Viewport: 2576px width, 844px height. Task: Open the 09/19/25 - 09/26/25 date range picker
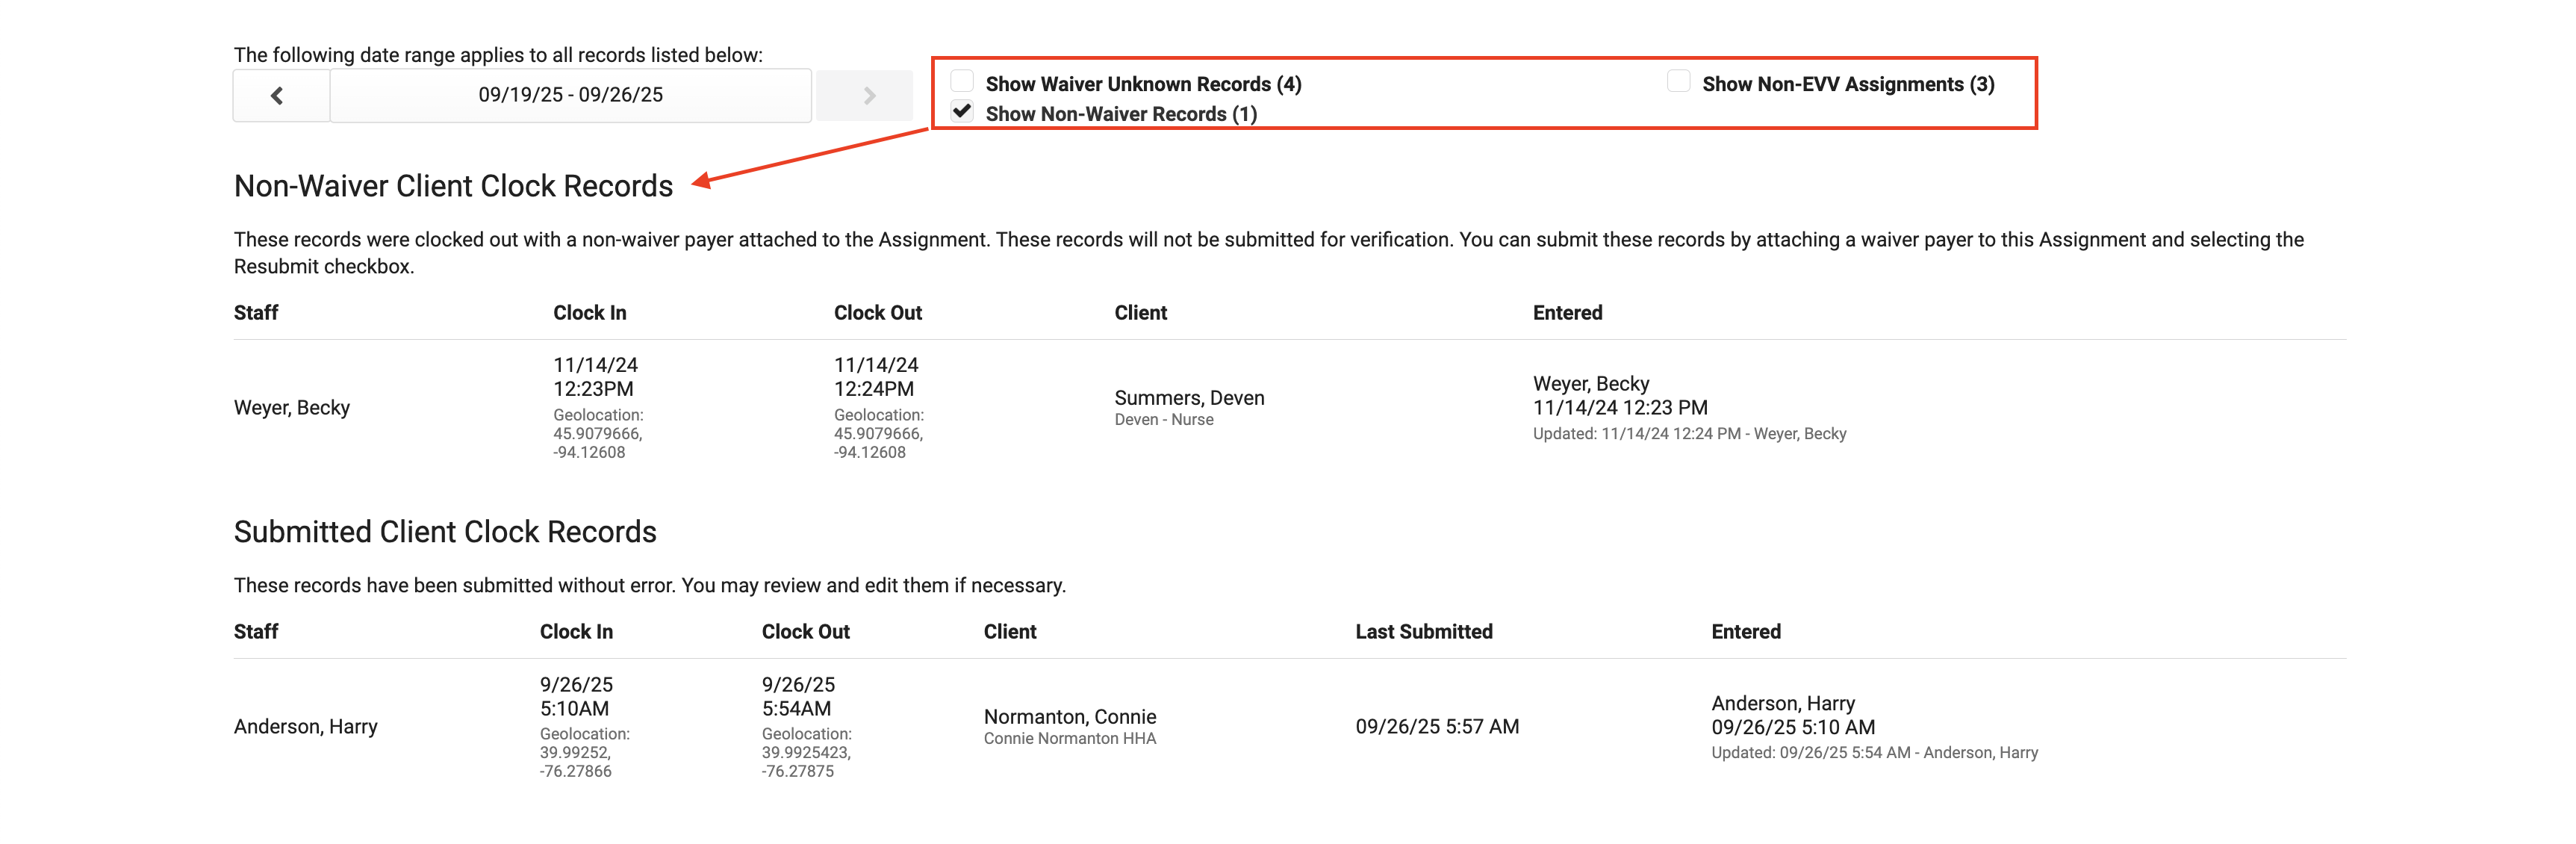point(570,95)
